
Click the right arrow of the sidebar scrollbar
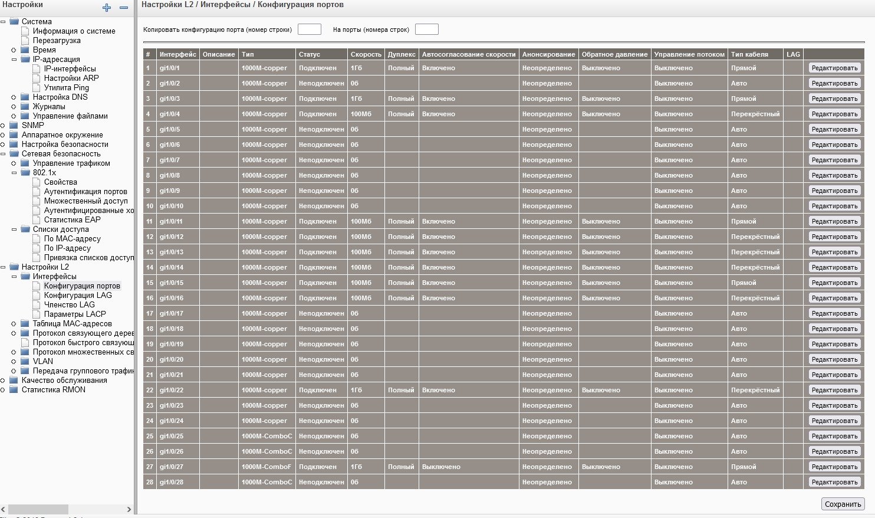point(129,509)
